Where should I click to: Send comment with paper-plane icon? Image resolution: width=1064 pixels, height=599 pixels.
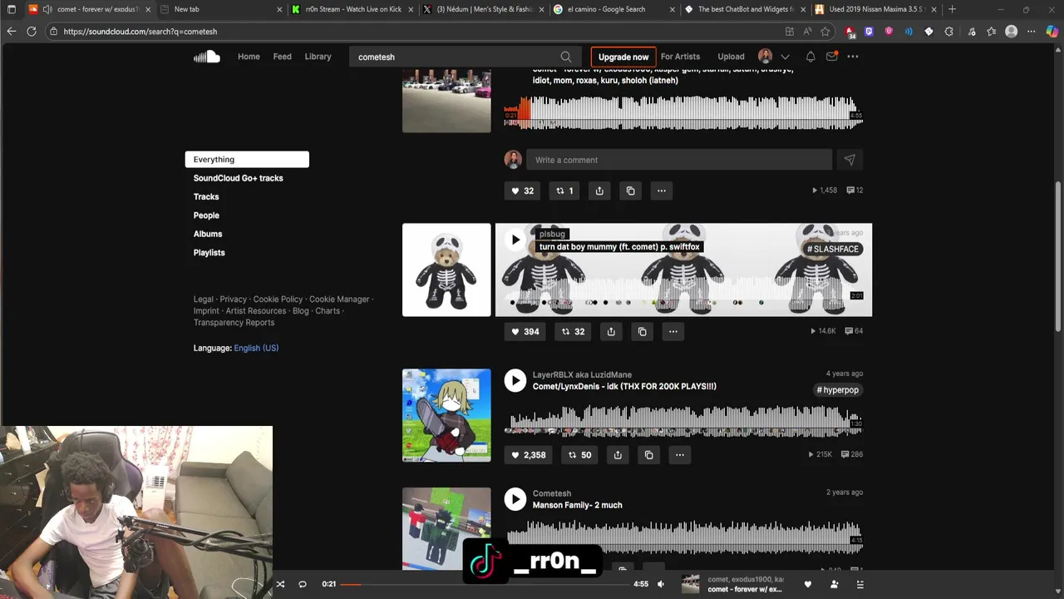click(850, 160)
